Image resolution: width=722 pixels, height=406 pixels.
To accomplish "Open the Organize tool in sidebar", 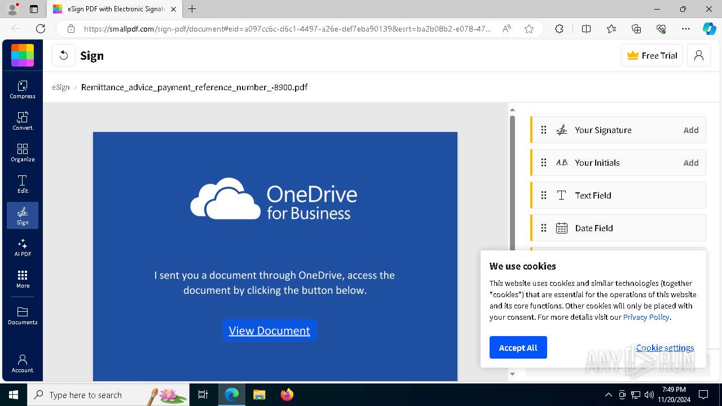I will 23,152.
